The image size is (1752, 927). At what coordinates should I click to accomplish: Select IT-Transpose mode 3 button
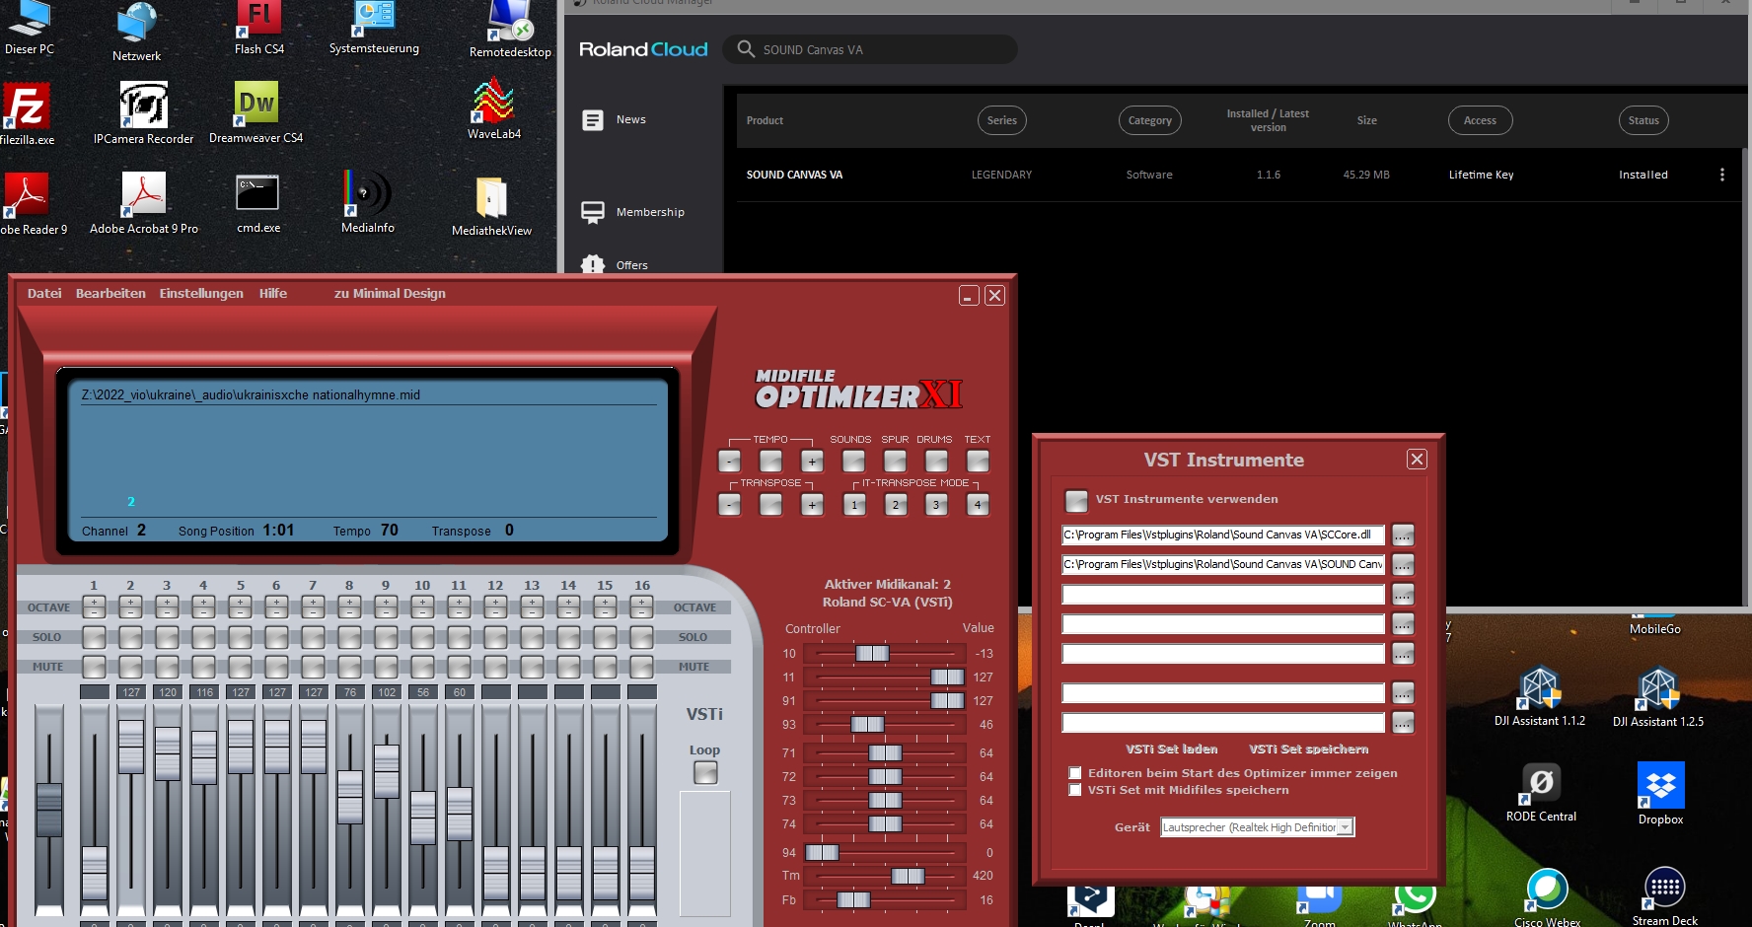pyautogui.click(x=936, y=505)
